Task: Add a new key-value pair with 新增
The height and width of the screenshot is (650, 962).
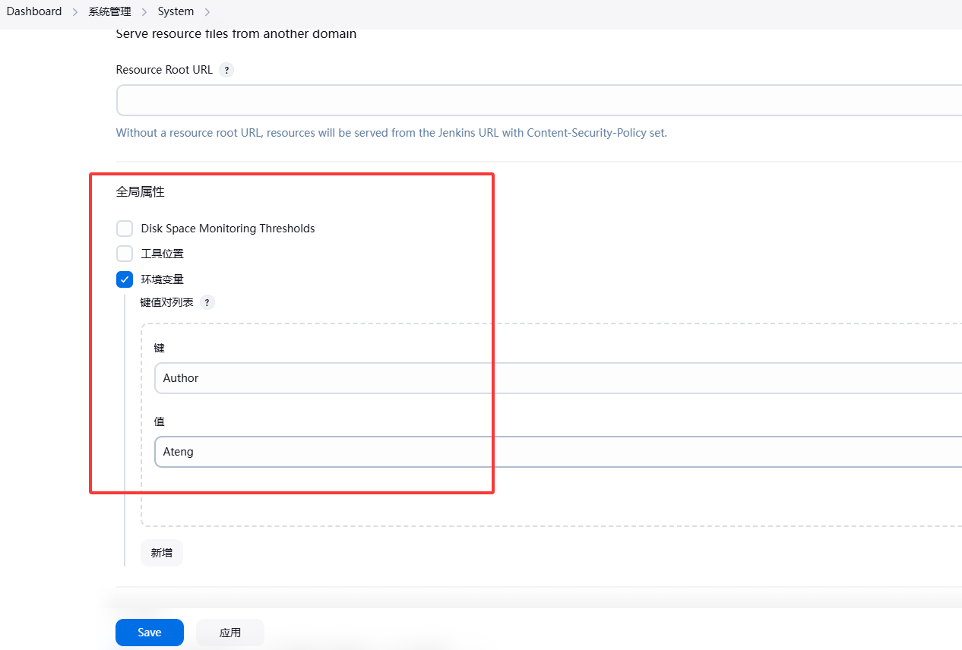Action: (162, 553)
